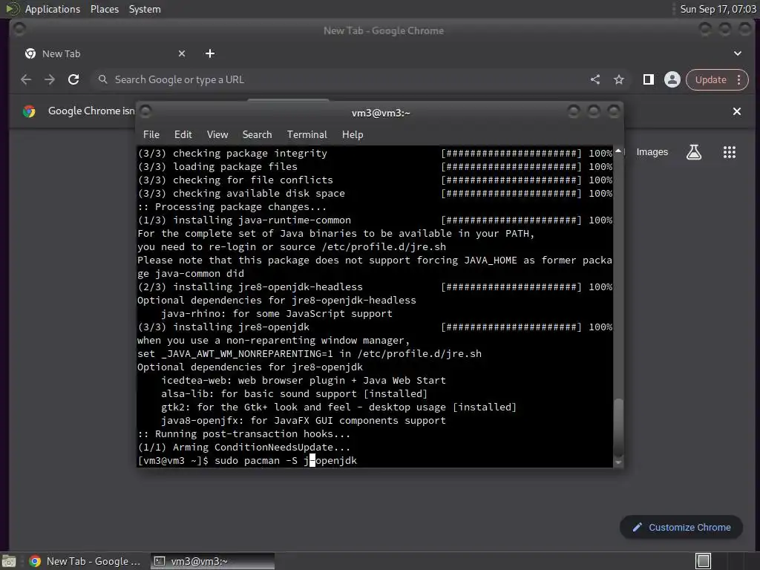760x570 pixels.
Task: Open the terminal Help menu
Action: click(x=353, y=135)
